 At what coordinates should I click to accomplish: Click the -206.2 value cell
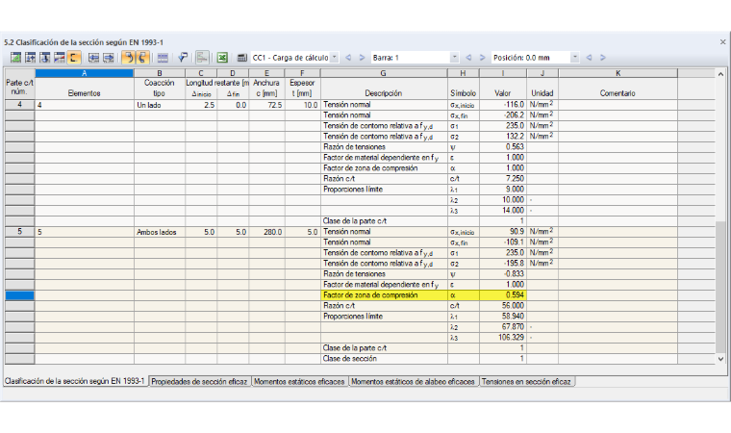(x=502, y=115)
